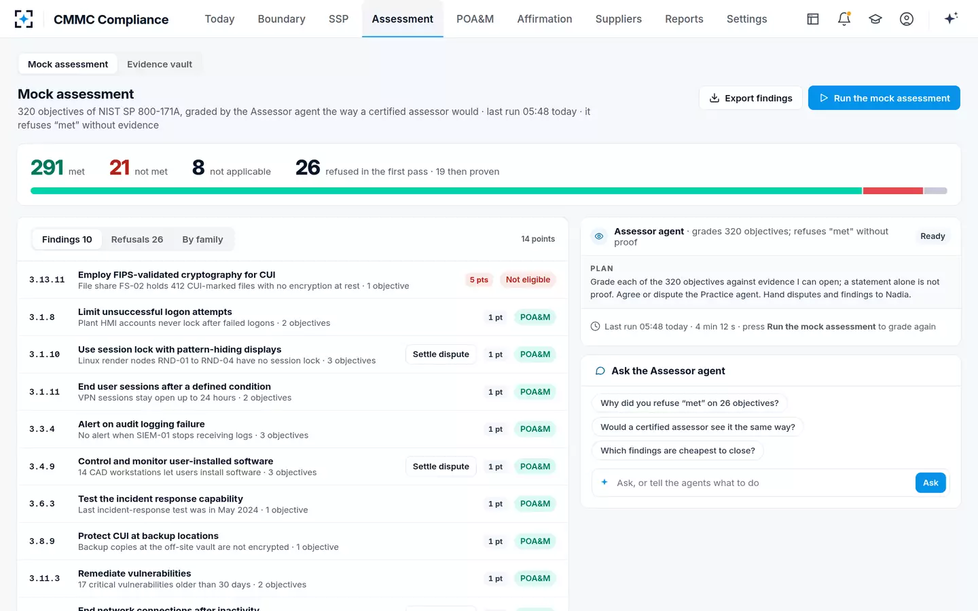Focus the Ask the agents input field
Image resolution: width=978 pixels, height=611 pixels.
762,483
